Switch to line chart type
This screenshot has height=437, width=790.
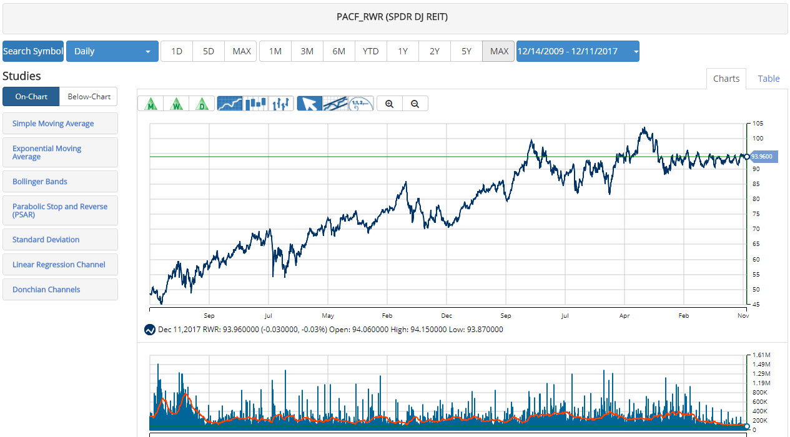point(230,104)
